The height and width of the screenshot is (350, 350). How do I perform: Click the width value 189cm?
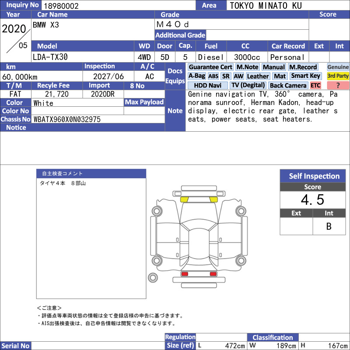pos(286,346)
